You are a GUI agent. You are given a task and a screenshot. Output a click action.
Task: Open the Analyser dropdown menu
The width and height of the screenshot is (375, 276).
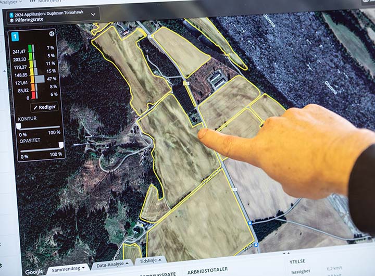tap(11, 2)
